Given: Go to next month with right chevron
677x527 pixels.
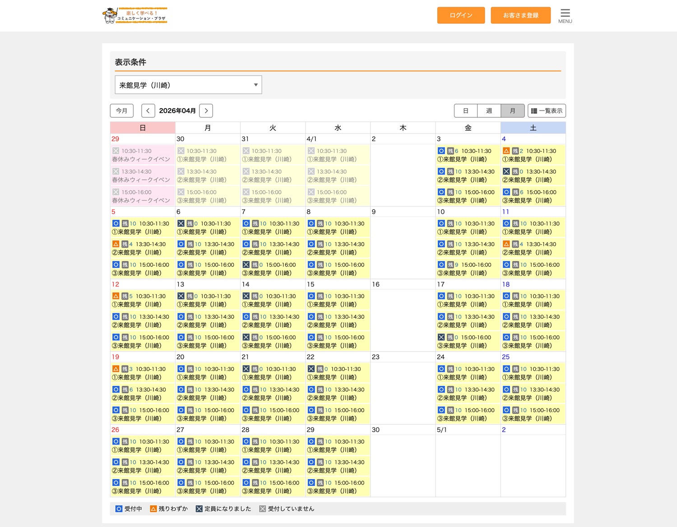Looking at the screenshot, I should pos(206,111).
